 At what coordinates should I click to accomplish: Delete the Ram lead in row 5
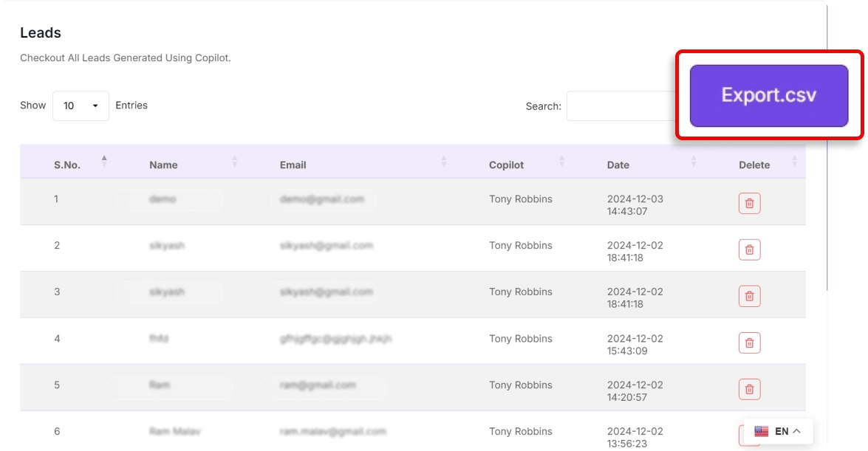point(749,389)
